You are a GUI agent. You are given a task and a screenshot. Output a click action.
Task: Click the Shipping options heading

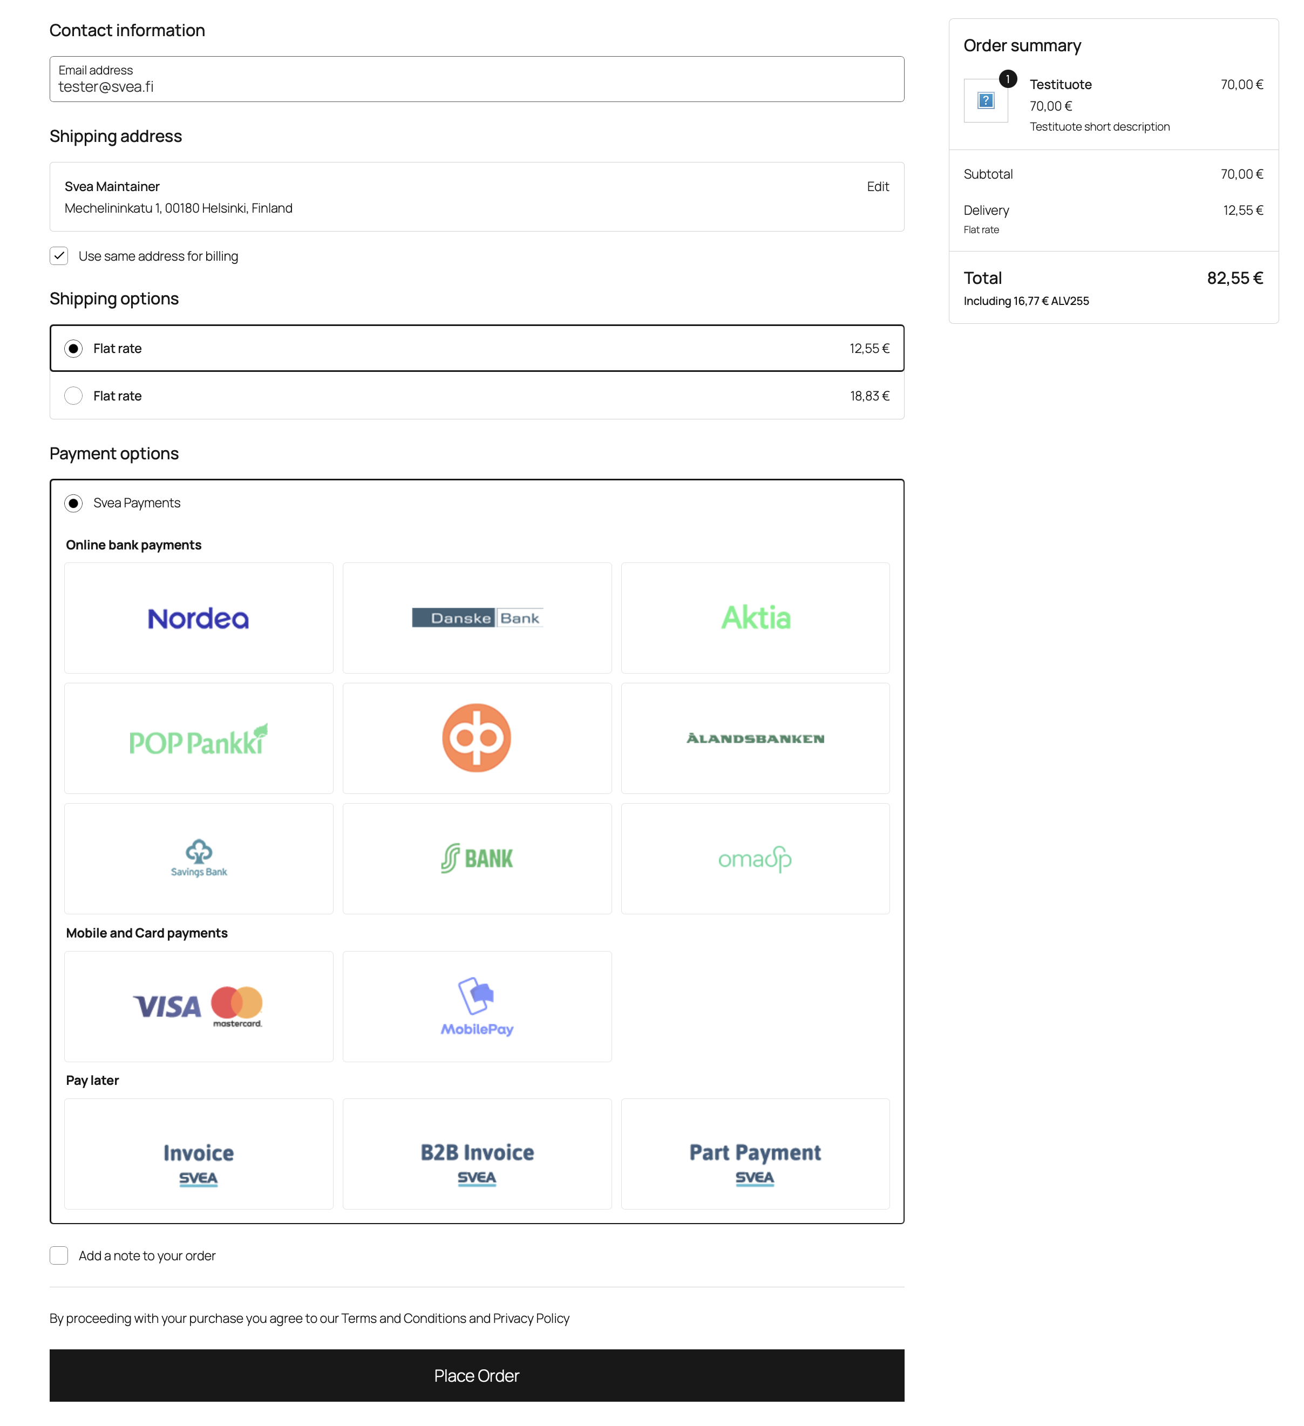pyautogui.click(x=114, y=299)
